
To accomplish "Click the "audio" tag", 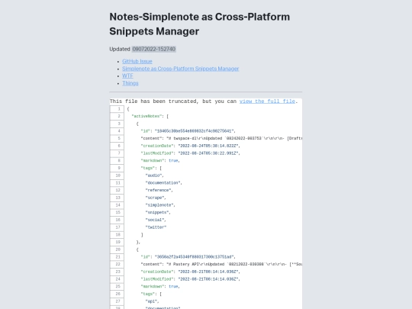I will (x=153, y=175).
